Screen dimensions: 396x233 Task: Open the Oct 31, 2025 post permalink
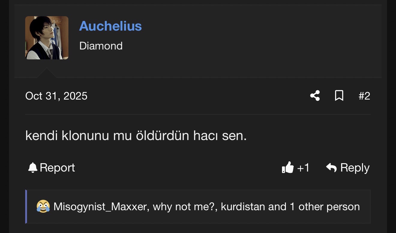click(56, 96)
